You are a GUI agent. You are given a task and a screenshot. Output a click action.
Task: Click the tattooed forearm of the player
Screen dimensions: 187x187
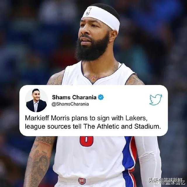tap(39, 162)
